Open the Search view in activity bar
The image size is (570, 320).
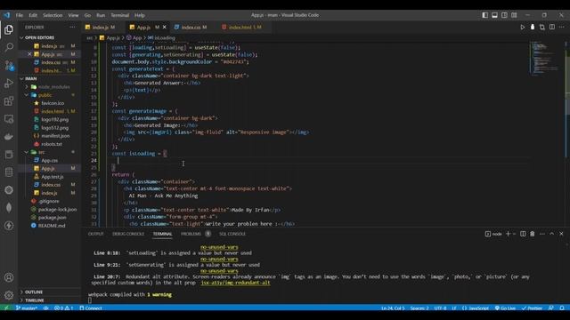pos(9,47)
